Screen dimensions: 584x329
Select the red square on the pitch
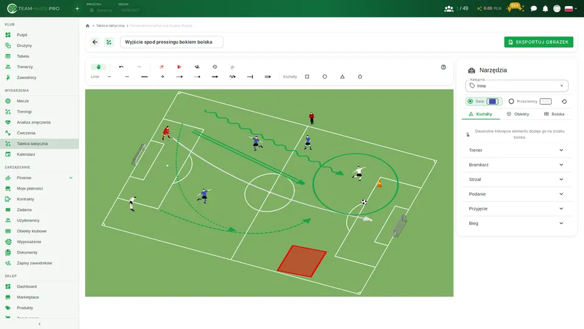302,261
